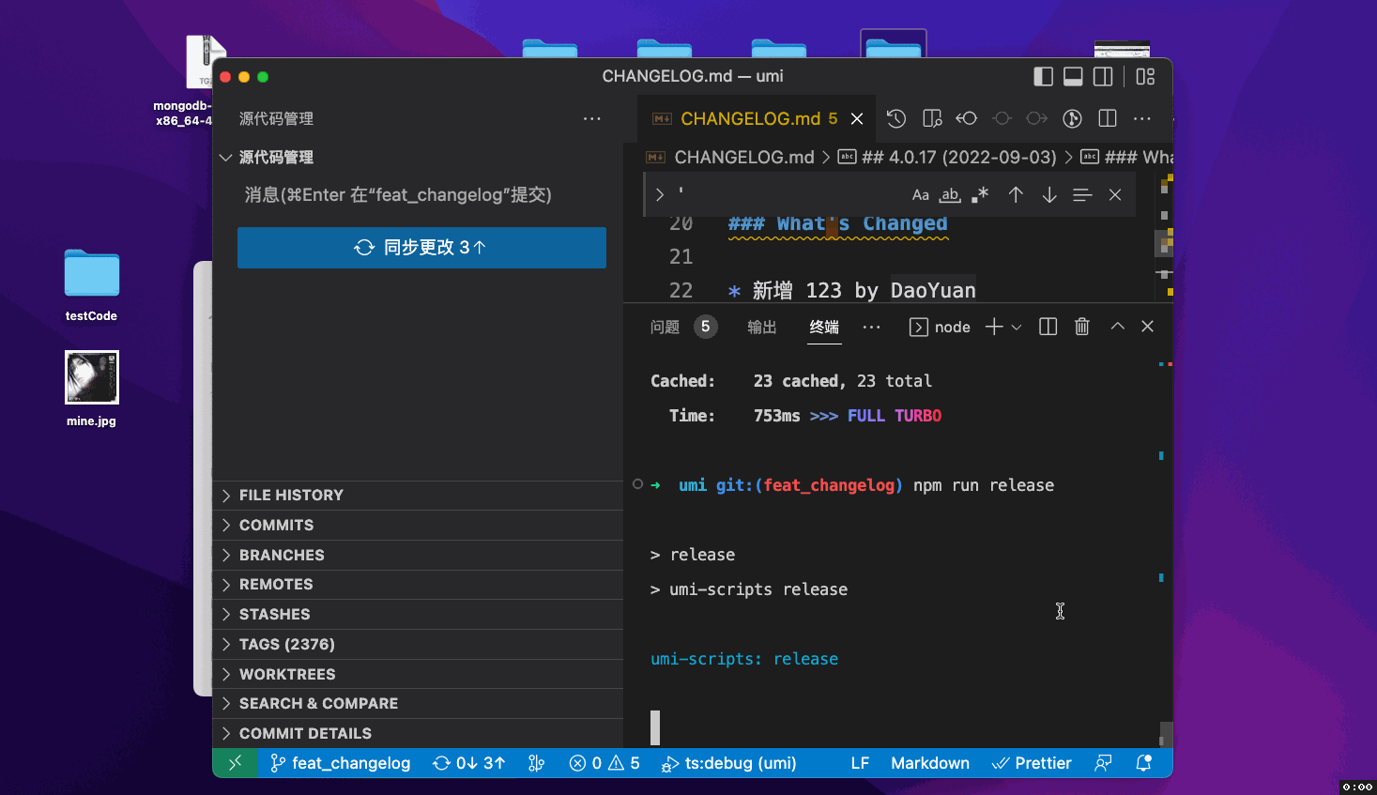Click the go to next commit icon
The width and height of the screenshot is (1377, 795).
click(x=1037, y=118)
